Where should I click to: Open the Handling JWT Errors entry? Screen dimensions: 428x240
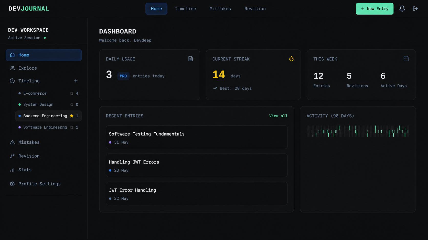(x=197, y=165)
